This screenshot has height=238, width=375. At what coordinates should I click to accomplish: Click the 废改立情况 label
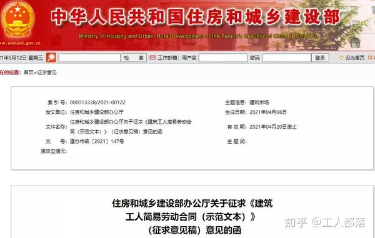[54, 151]
